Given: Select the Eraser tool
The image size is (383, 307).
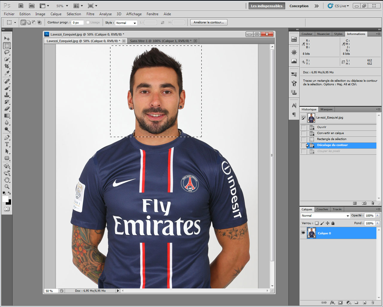Looking at the screenshot, I should tap(7, 109).
